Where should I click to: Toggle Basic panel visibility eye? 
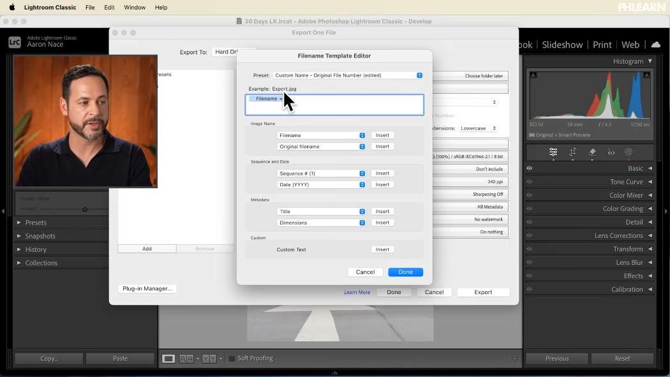click(x=530, y=168)
